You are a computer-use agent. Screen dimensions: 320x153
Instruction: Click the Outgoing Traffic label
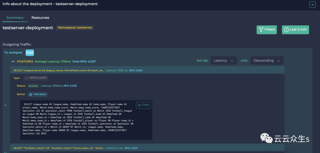point(17,44)
